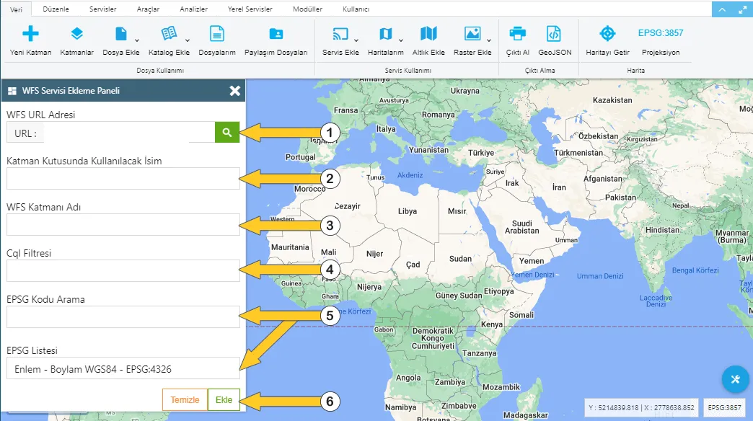The height and width of the screenshot is (421, 753).
Task: Toggle fullscreen with the expand arrows icon
Action: tap(742, 9)
